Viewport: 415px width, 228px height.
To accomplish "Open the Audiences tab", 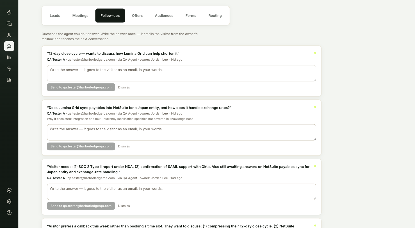I will 164,16.
